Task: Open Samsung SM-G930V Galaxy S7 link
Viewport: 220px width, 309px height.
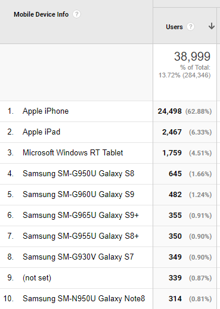Action: 78,257
